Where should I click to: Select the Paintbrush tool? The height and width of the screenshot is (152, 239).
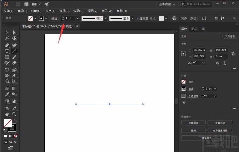pyautogui.click(x=14, y=57)
